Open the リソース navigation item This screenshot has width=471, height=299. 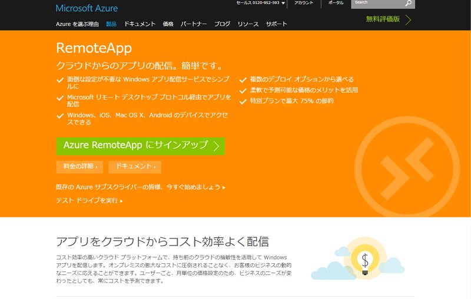[x=248, y=24]
